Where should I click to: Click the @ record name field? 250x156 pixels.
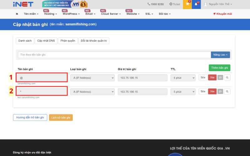[42, 78]
